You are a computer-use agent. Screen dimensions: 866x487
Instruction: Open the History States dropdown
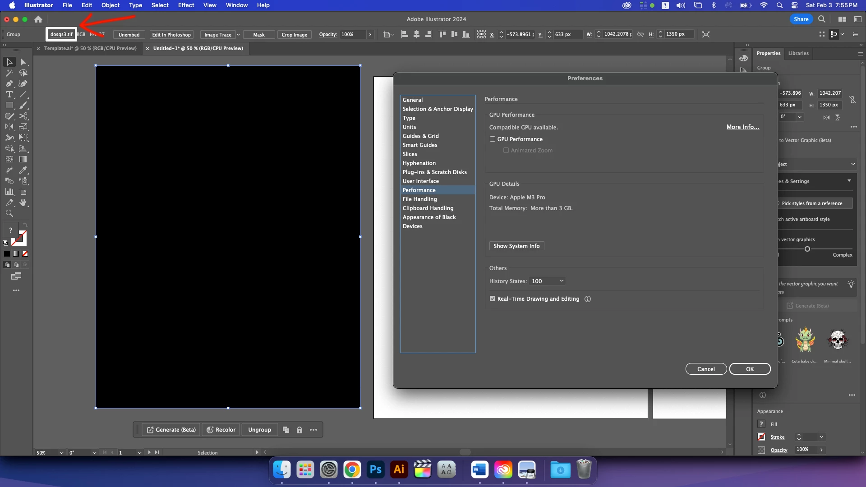point(548,281)
